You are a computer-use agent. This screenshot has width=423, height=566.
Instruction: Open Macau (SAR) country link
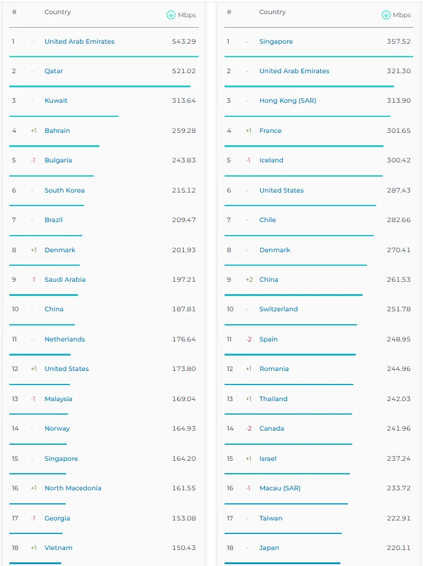280,488
